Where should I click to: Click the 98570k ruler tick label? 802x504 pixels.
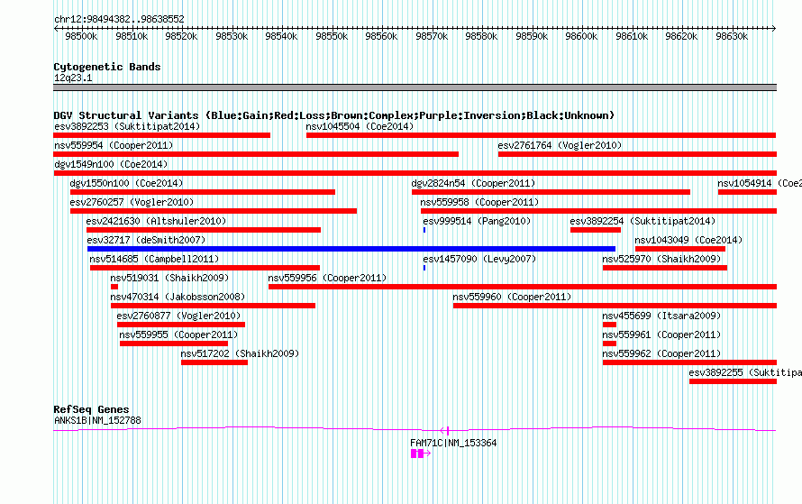point(432,36)
